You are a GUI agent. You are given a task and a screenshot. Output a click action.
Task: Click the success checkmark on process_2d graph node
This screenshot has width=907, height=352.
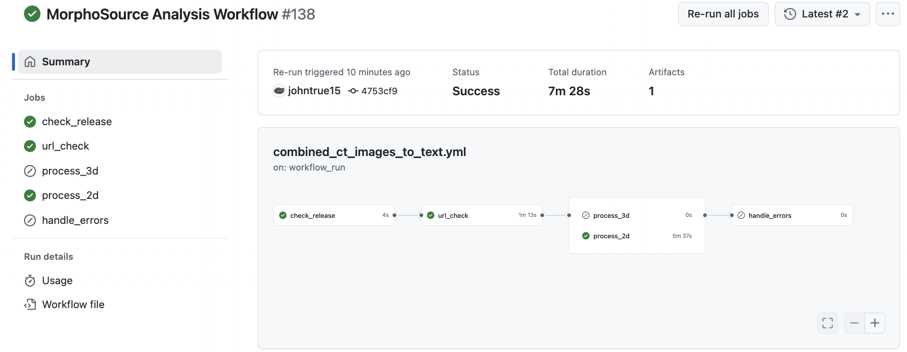[x=586, y=236]
